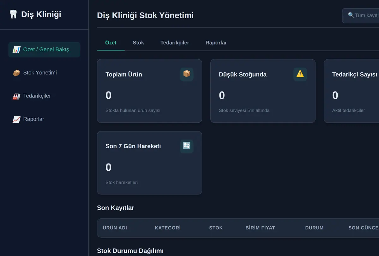Click the Diş Kliniği Stok Yönetimi page title
This screenshot has width=379, height=256.
pos(145,15)
